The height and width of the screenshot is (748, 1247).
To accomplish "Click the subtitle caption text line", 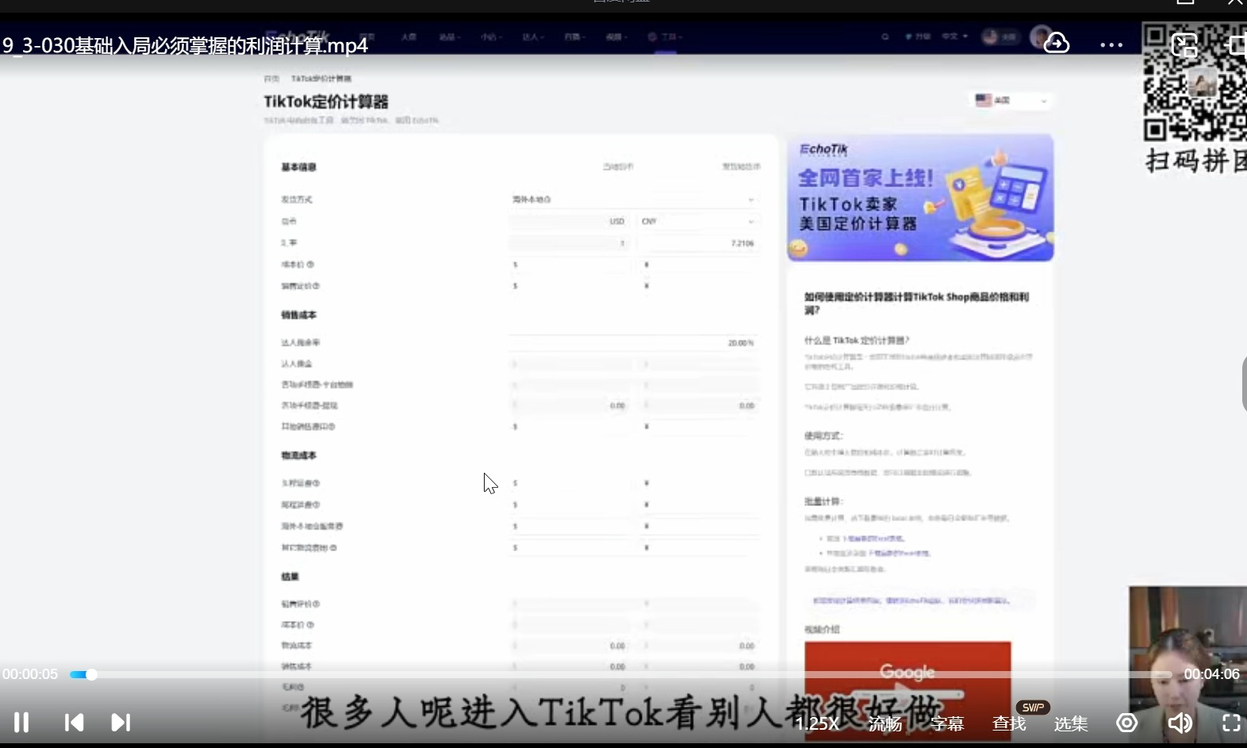I will [622, 712].
